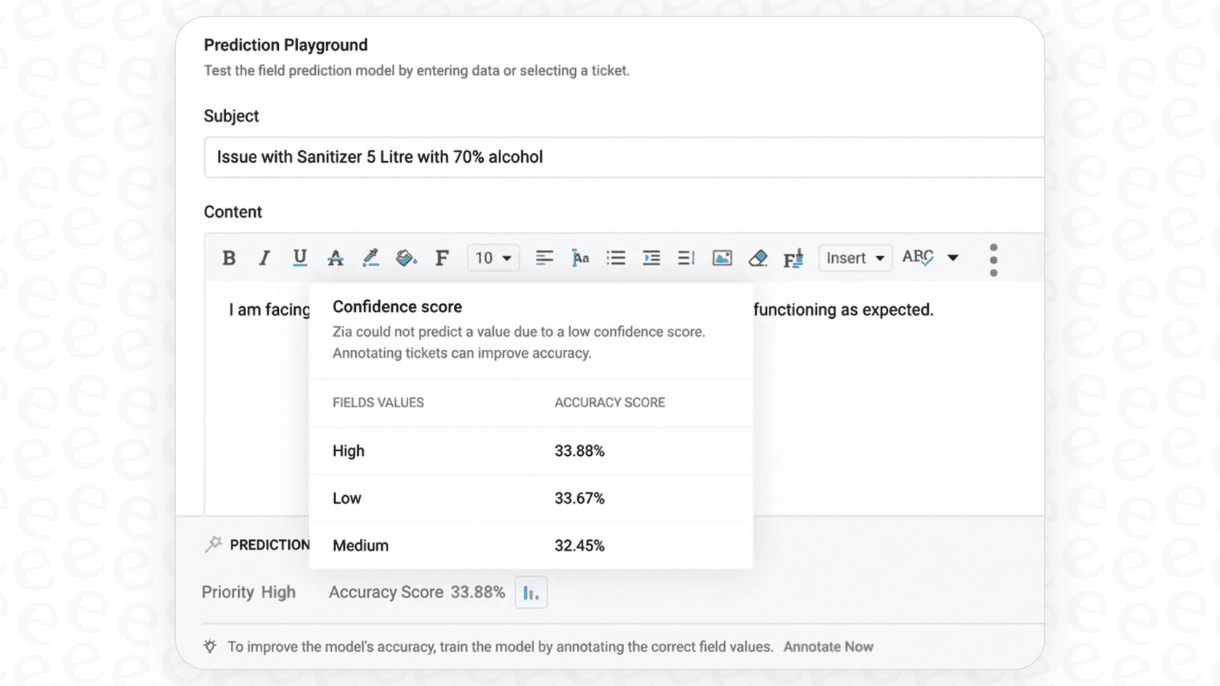Toggle bold formatting in the editor
The width and height of the screenshot is (1220, 686).
229,258
